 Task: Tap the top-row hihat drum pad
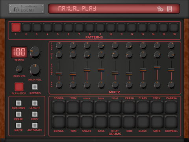click(115, 107)
